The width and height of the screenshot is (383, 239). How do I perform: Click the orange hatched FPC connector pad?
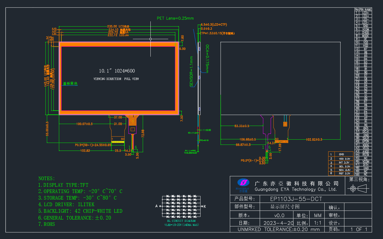tap(285, 124)
